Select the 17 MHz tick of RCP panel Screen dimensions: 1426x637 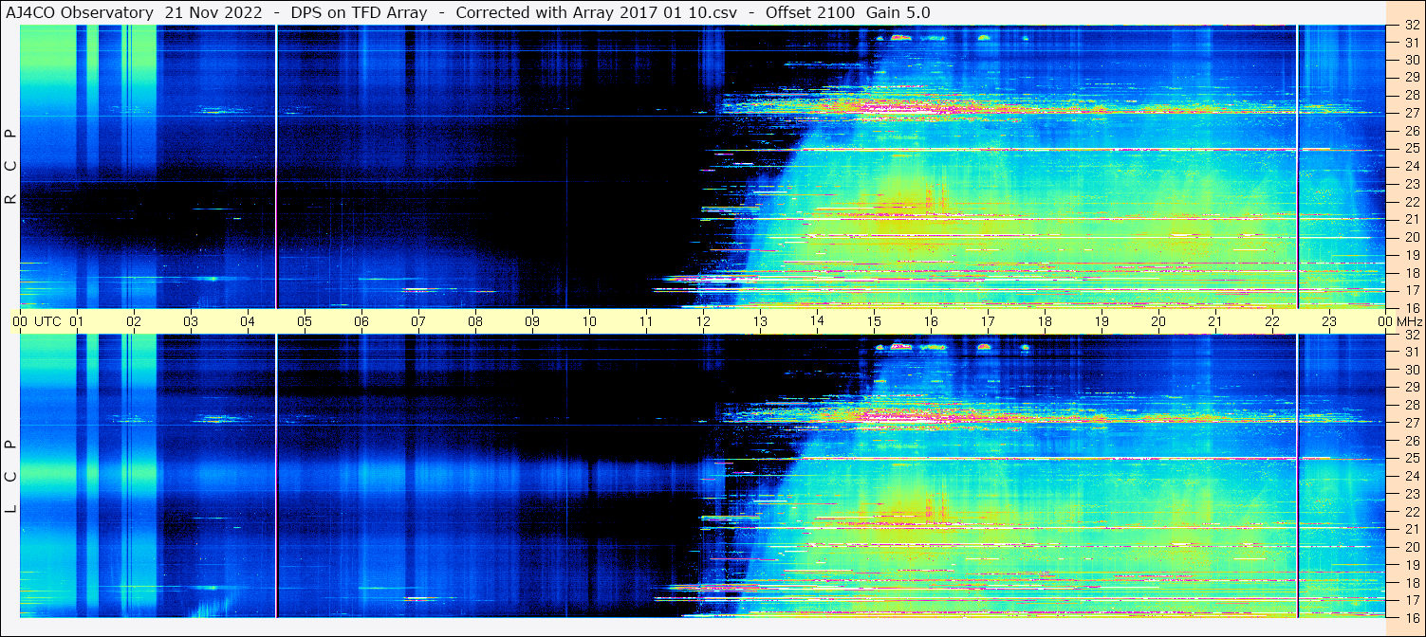click(1411, 290)
